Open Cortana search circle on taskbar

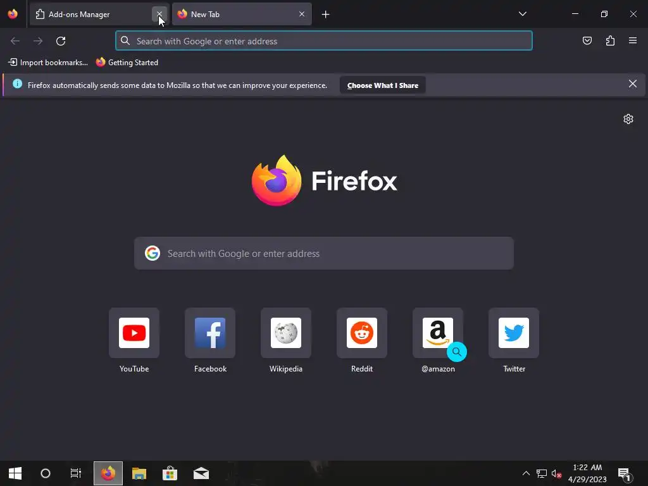46,473
